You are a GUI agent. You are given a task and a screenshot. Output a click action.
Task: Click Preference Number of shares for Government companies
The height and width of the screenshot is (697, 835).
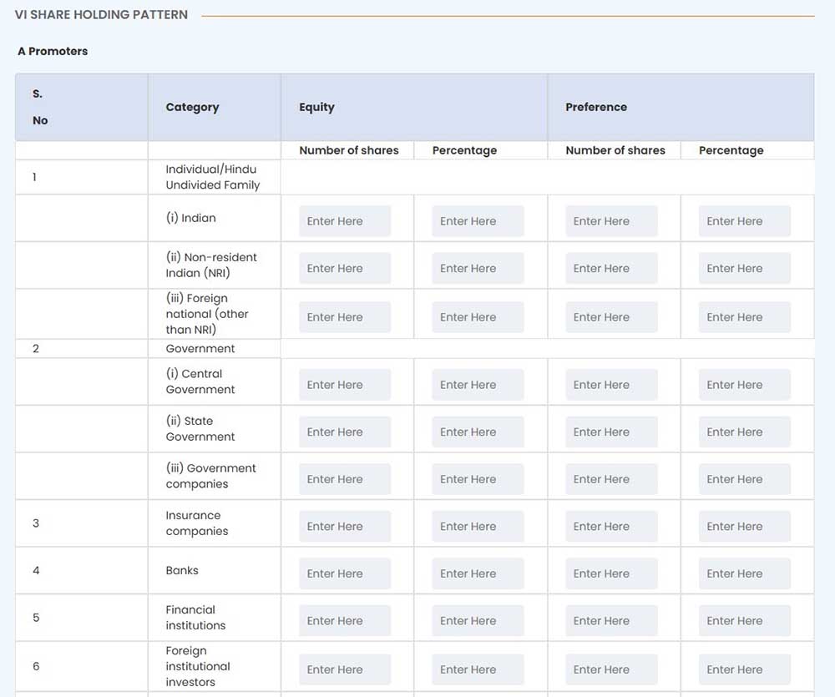(x=611, y=479)
